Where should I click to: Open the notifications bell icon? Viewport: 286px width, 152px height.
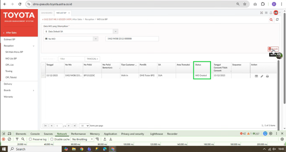tap(271, 13)
